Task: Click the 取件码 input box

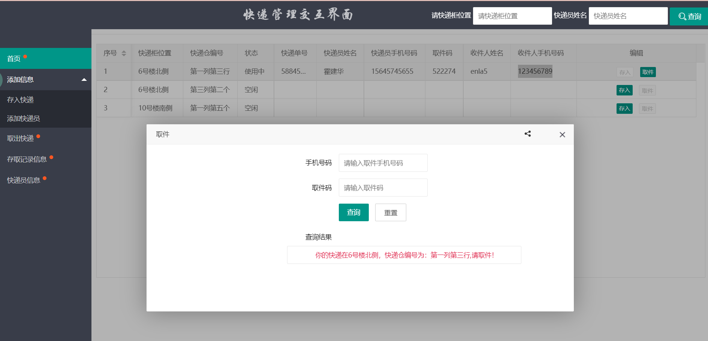Action: tap(383, 188)
